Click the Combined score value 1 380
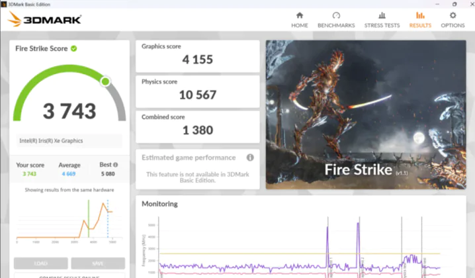 198,130
